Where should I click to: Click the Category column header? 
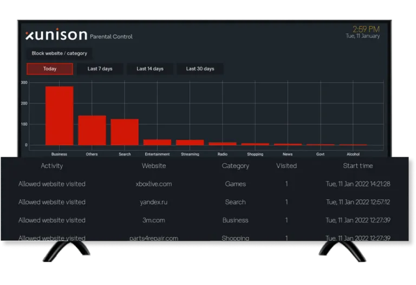click(x=236, y=166)
